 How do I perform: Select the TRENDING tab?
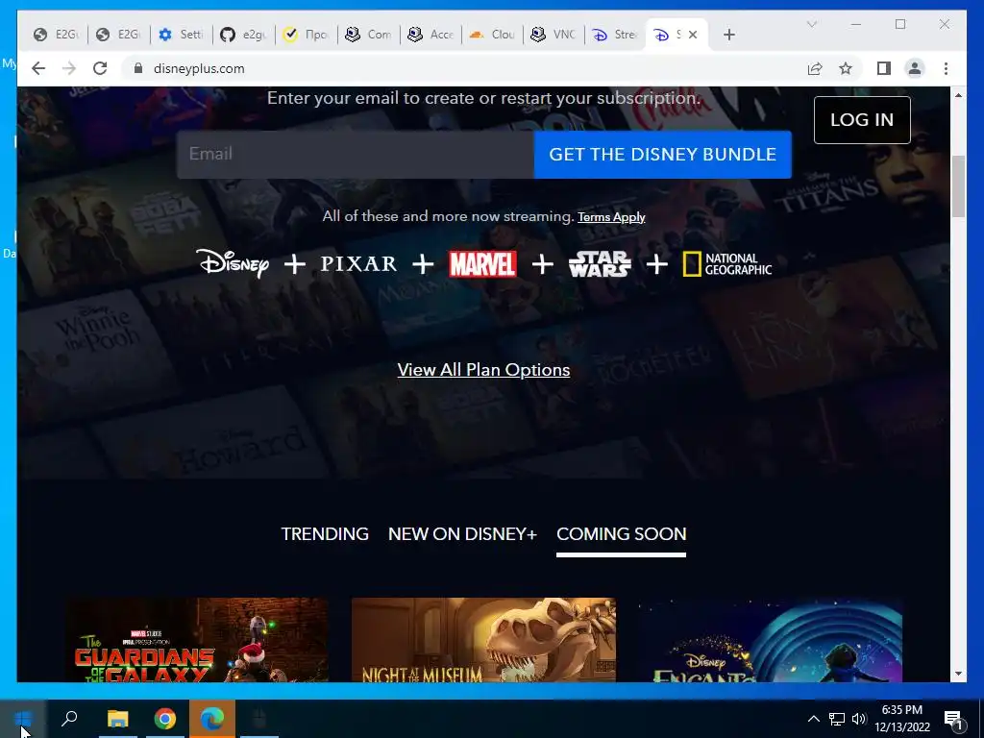325,534
